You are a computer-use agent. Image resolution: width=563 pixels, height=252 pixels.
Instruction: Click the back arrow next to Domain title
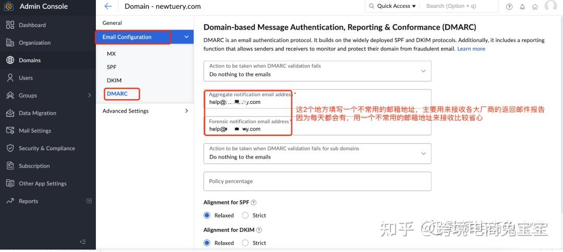click(108, 6)
